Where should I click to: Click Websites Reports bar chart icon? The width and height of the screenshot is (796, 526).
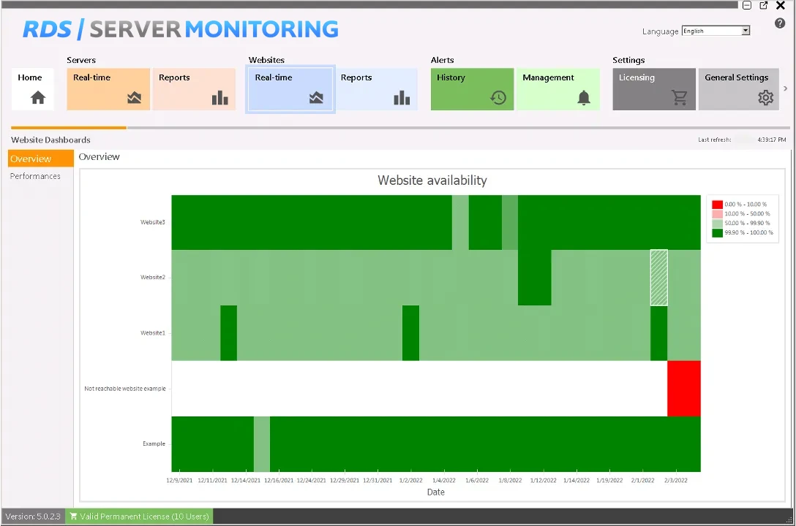pyautogui.click(x=402, y=98)
